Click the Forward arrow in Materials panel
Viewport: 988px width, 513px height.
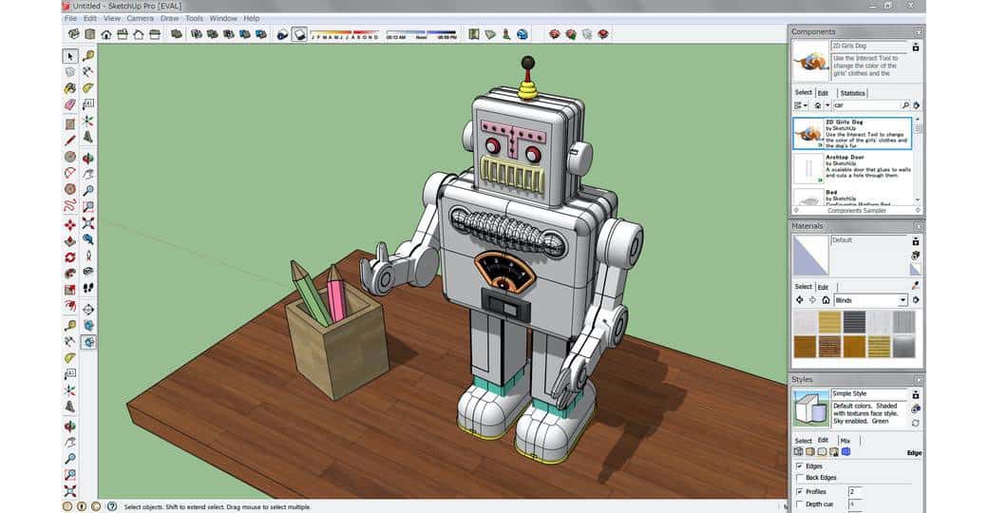813,300
